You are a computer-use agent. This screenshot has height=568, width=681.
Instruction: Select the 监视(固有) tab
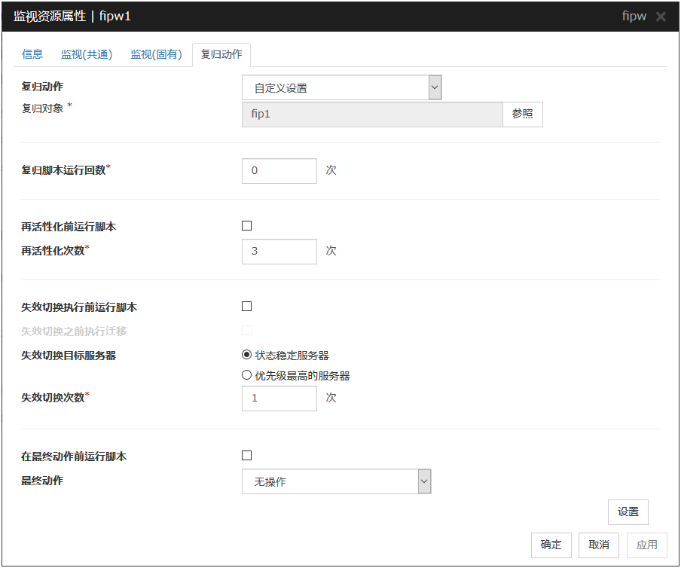coord(156,54)
